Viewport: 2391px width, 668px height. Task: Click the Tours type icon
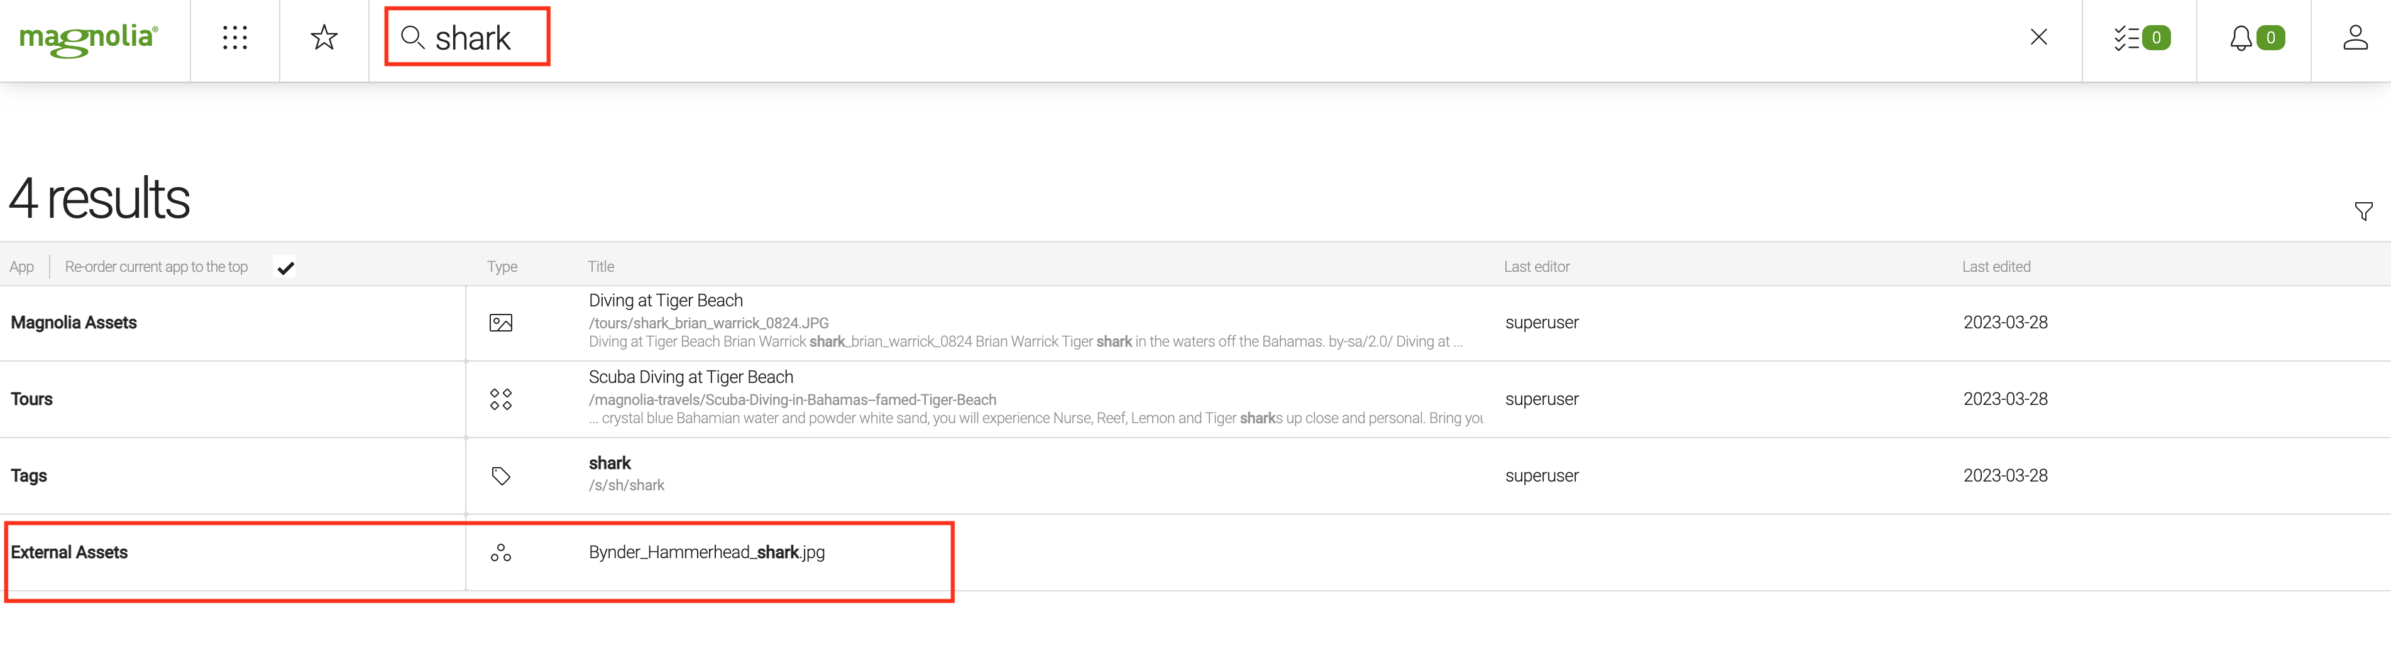coord(500,399)
